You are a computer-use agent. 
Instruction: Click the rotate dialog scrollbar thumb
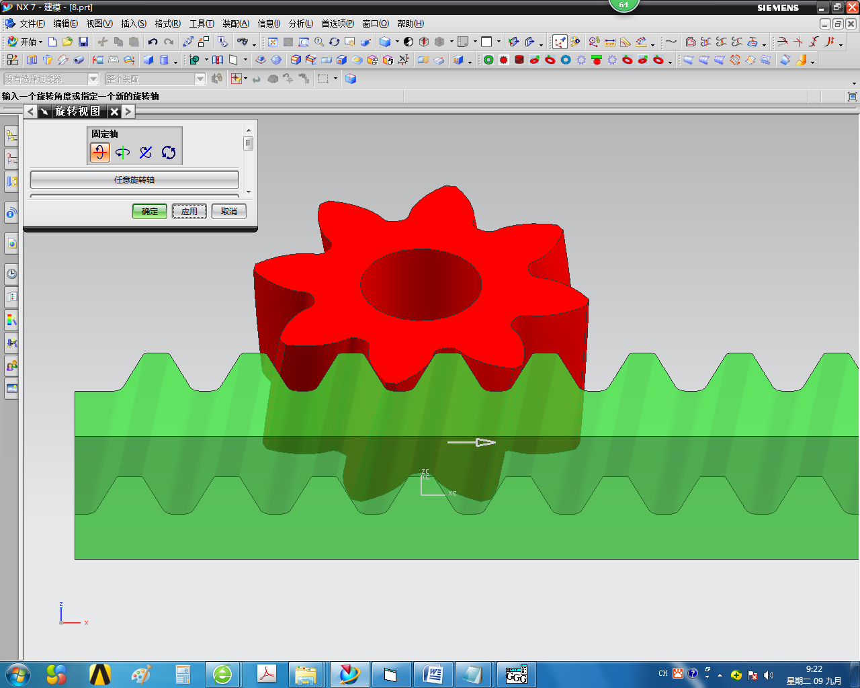pyautogui.click(x=249, y=143)
